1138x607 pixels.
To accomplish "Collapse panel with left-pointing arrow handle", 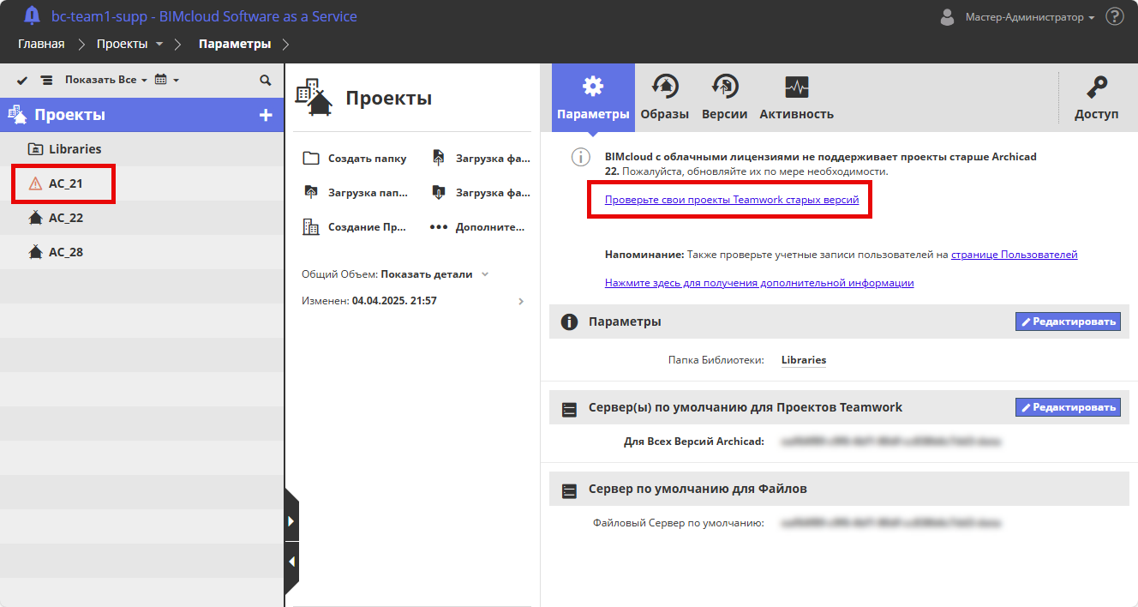I will (x=291, y=562).
